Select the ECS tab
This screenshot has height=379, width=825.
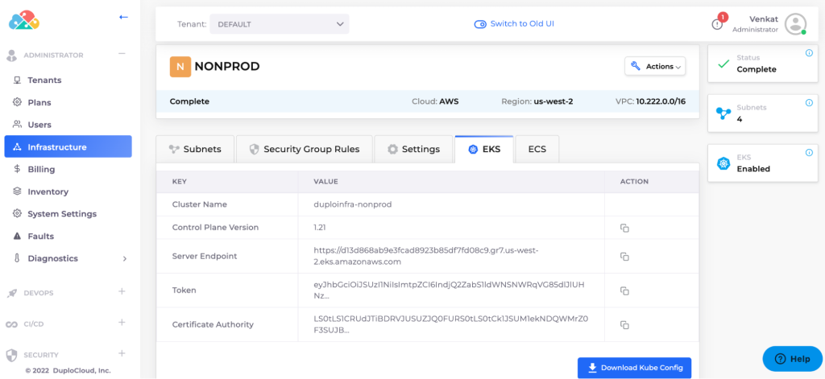pyautogui.click(x=537, y=149)
